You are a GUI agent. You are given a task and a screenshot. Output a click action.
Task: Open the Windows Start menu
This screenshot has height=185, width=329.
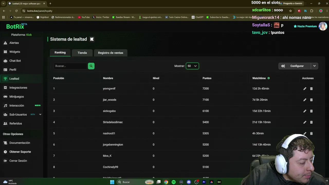112,182
